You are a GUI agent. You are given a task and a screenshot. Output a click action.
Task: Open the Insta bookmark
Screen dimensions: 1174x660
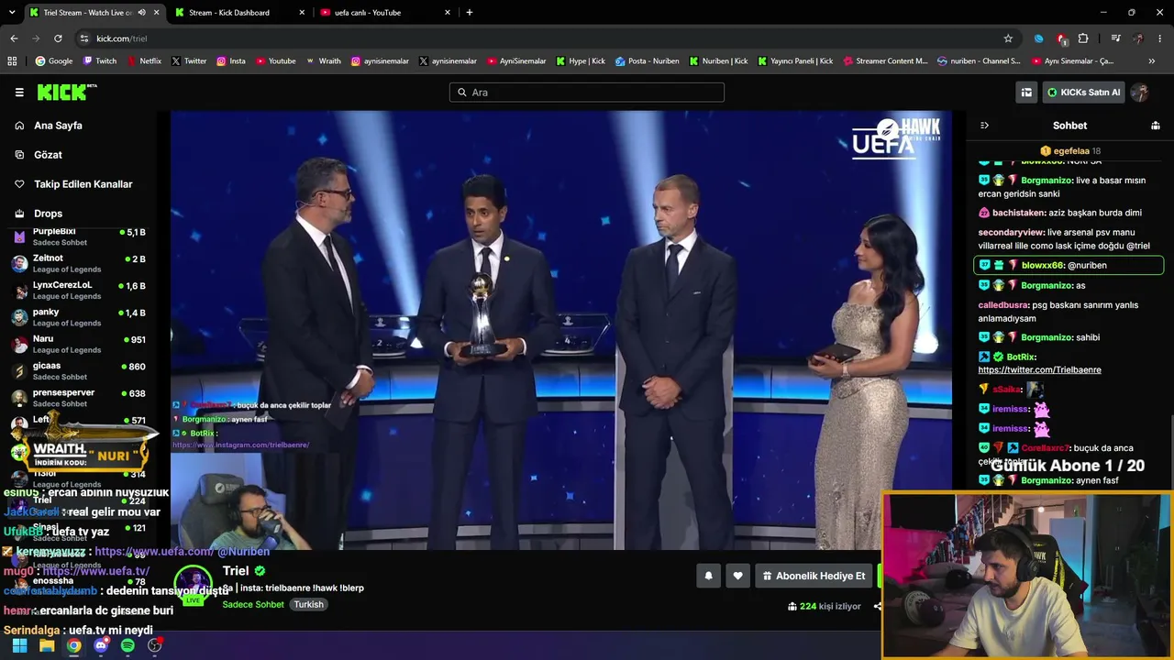coord(231,61)
